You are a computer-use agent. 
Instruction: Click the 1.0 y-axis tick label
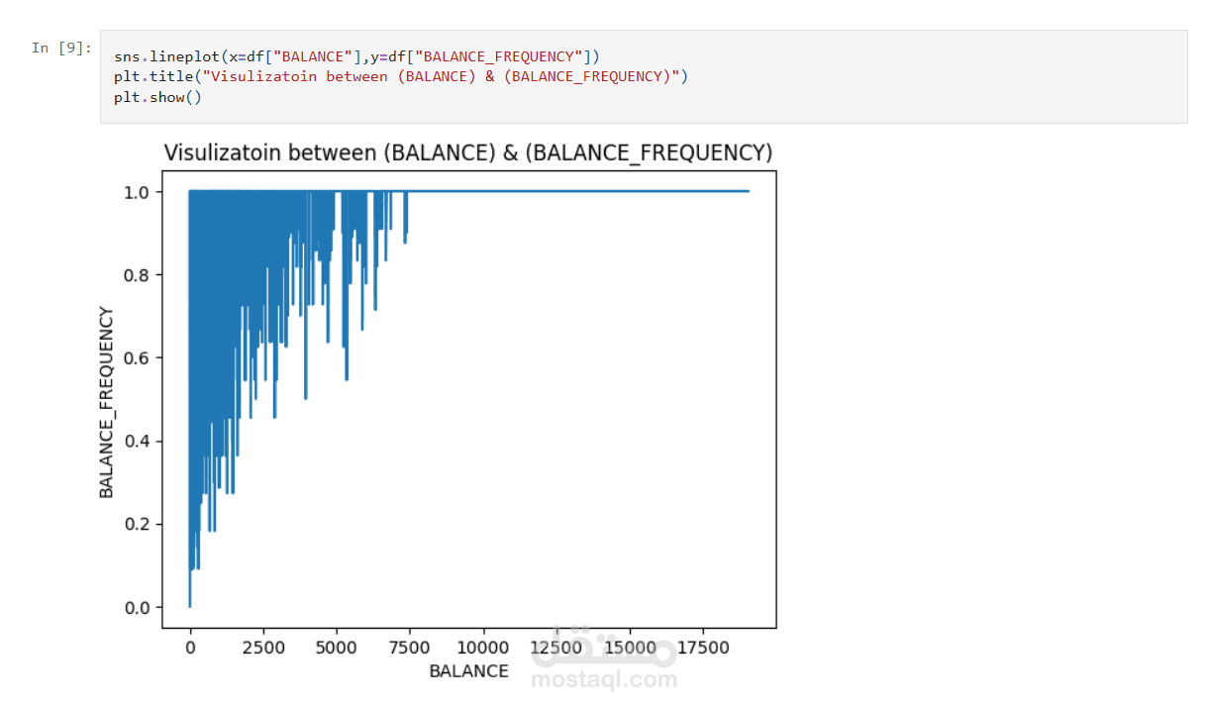coord(137,191)
